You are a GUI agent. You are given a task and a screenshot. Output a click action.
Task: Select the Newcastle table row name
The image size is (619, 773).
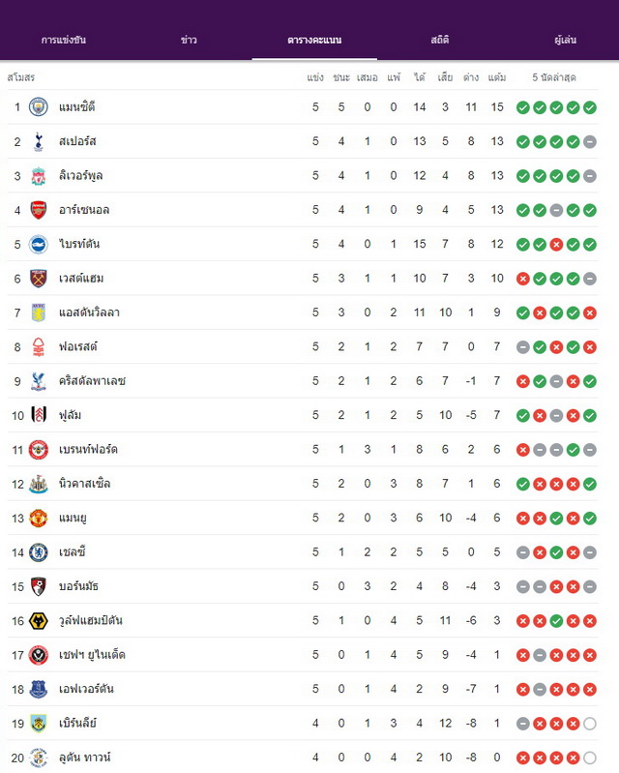pos(84,484)
